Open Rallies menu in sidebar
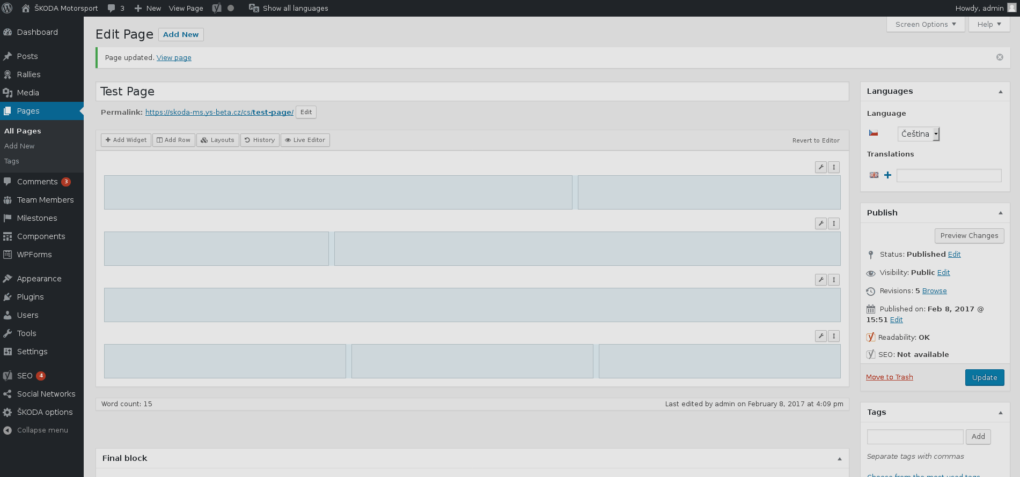Viewport: 1020px width, 477px height. click(42, 74)
